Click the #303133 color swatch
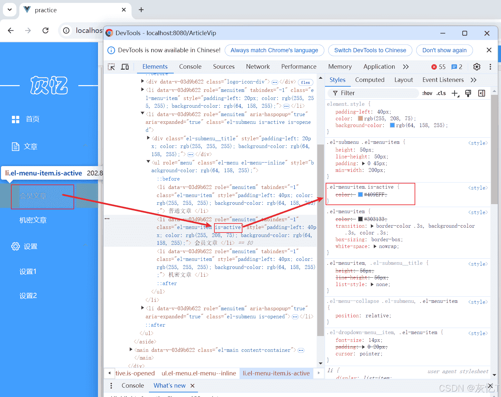 (x=360, y=219)
